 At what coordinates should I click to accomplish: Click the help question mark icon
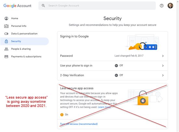(x=161, y=6)
